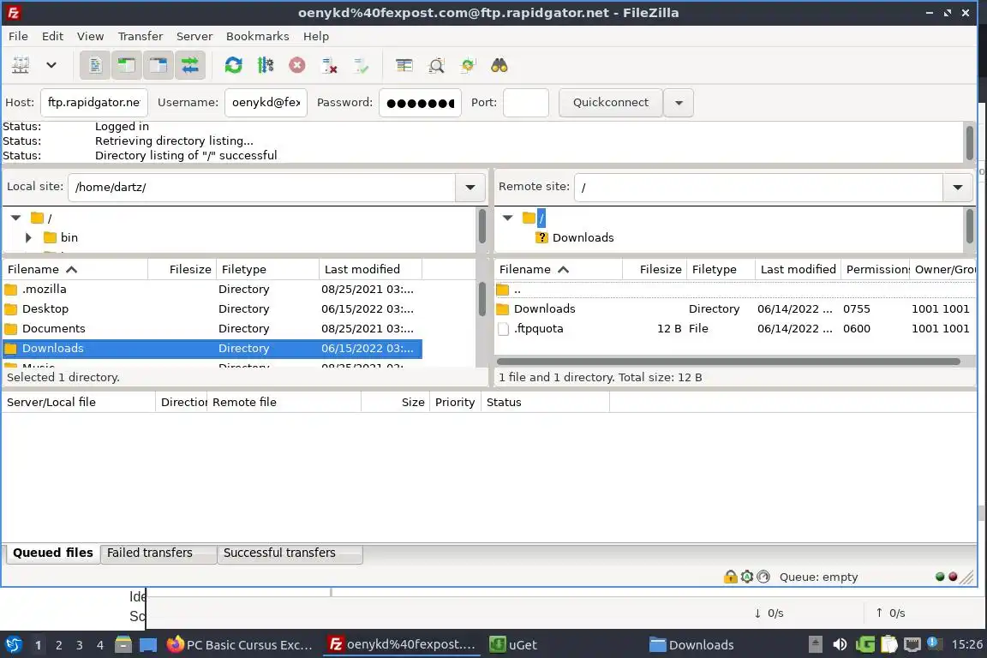Image resolution: width=987 pixels, height=658 pixels.
Task: Toggle remote directory tree display
Action: pos(158,65)
